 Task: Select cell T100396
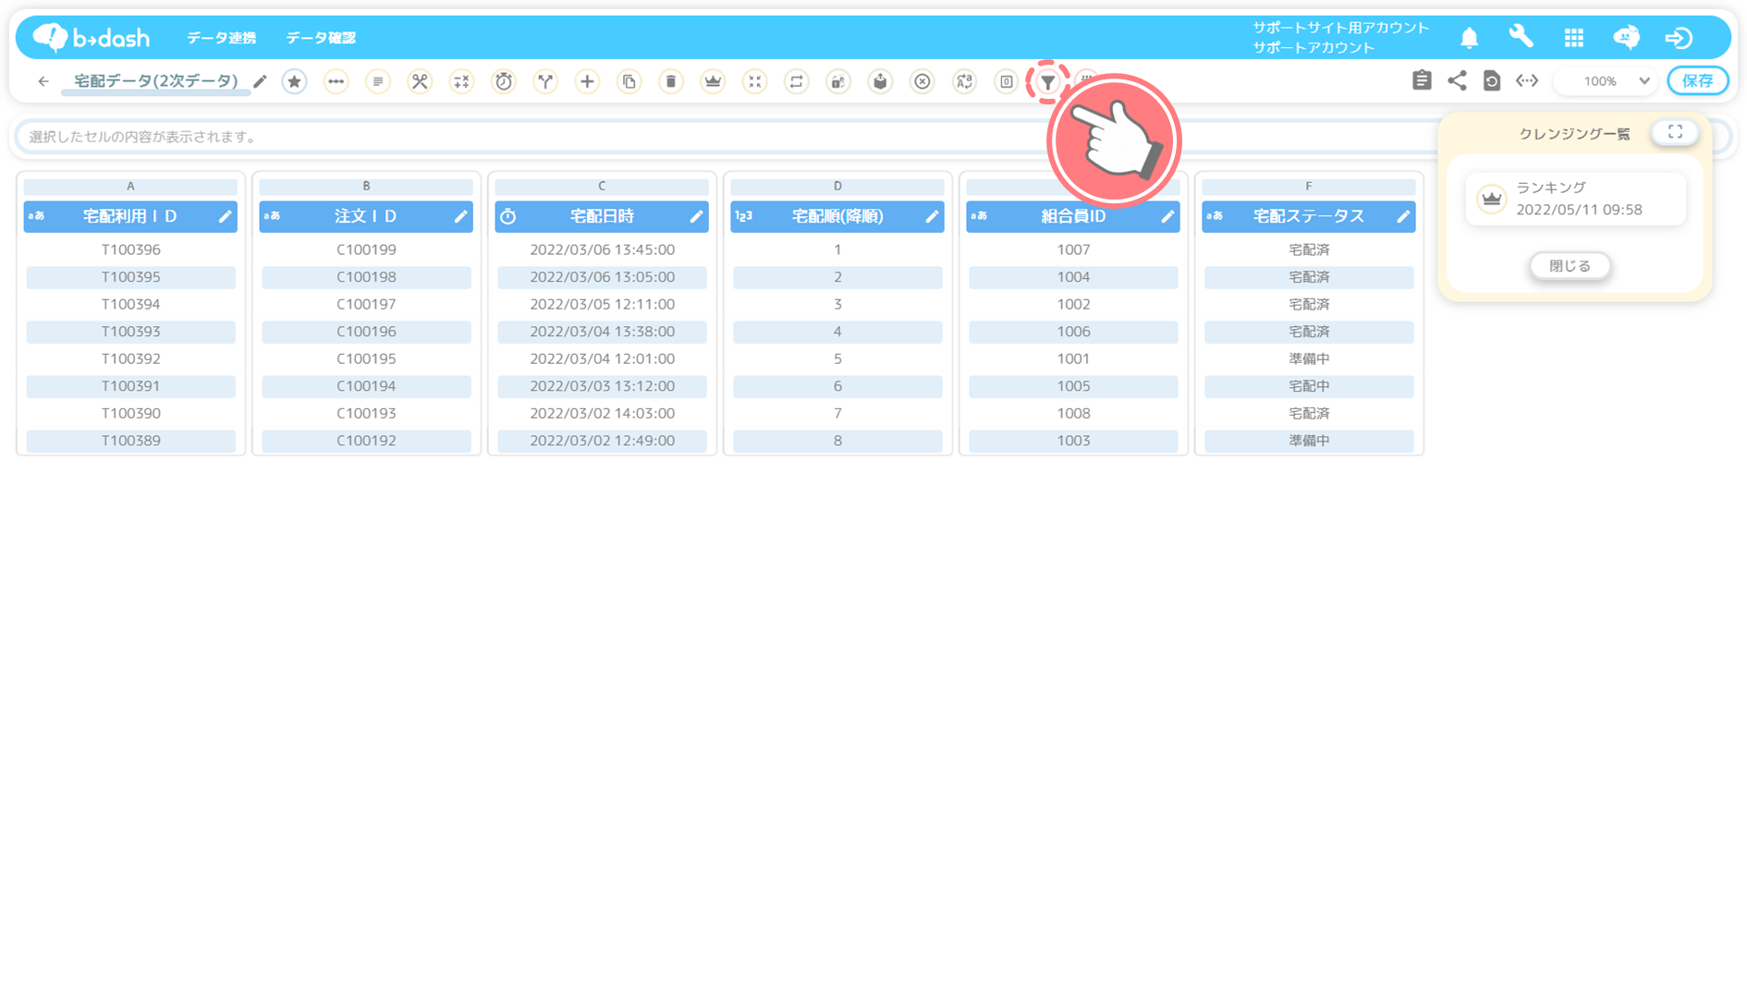tap(130, 250)
